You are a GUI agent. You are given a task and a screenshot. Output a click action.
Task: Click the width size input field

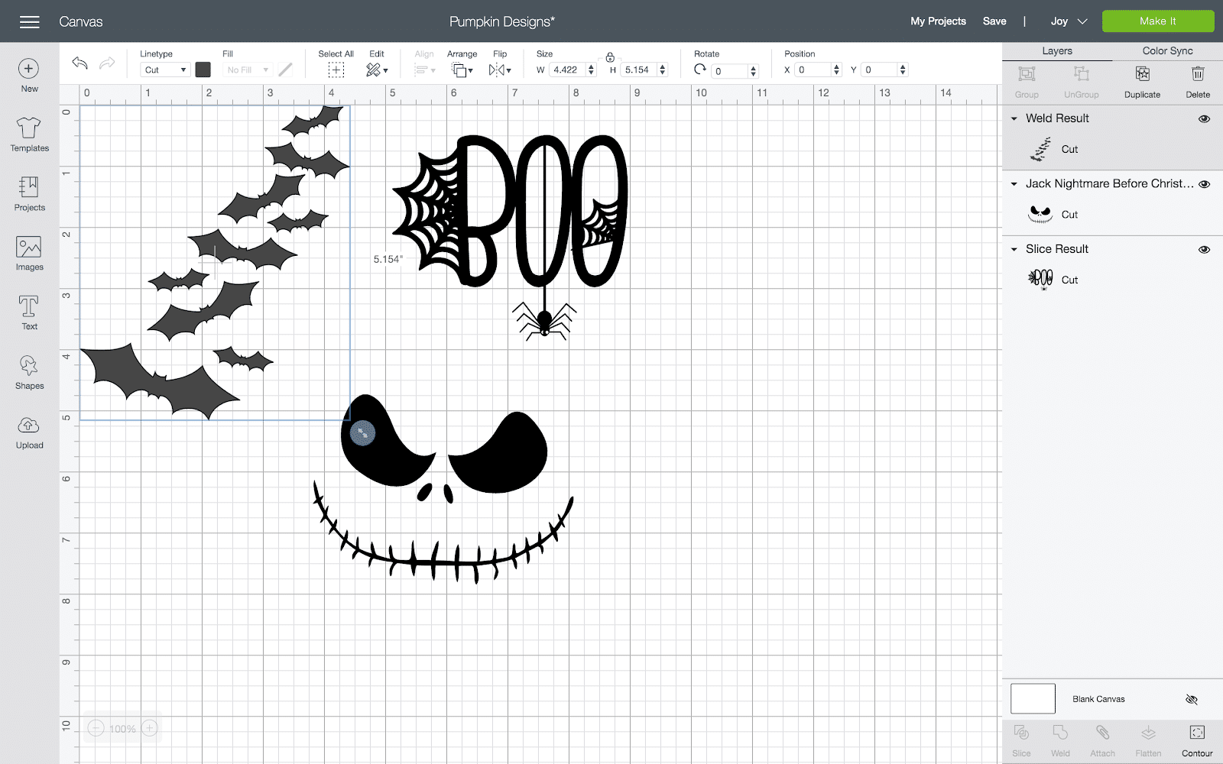[567, 70]
